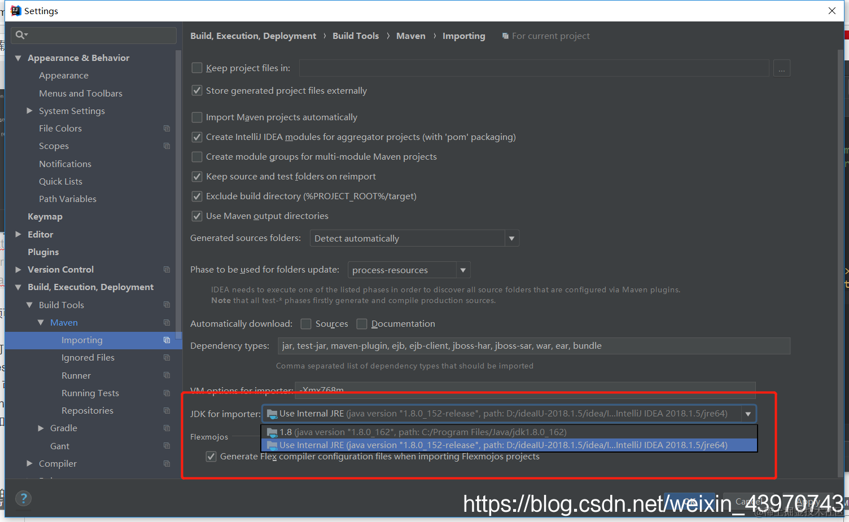849x522 pixels.
Task: Click project-level icon next to Ignored Files
Action: click(167, 357)
